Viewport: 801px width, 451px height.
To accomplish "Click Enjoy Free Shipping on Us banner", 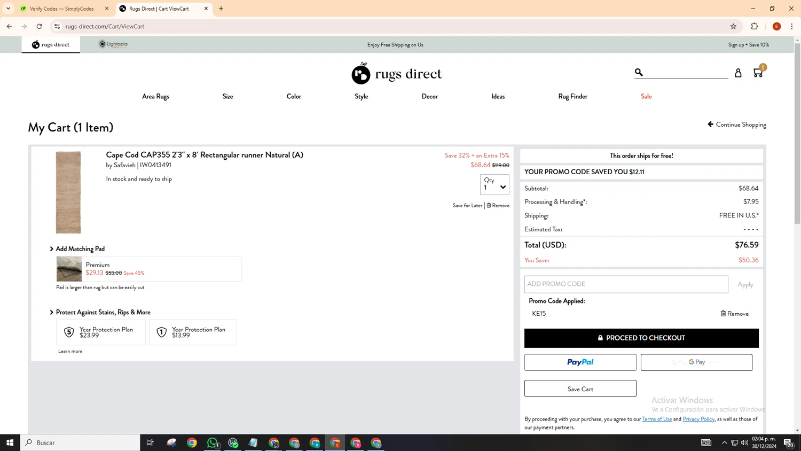I will click(x=395, y=45).
